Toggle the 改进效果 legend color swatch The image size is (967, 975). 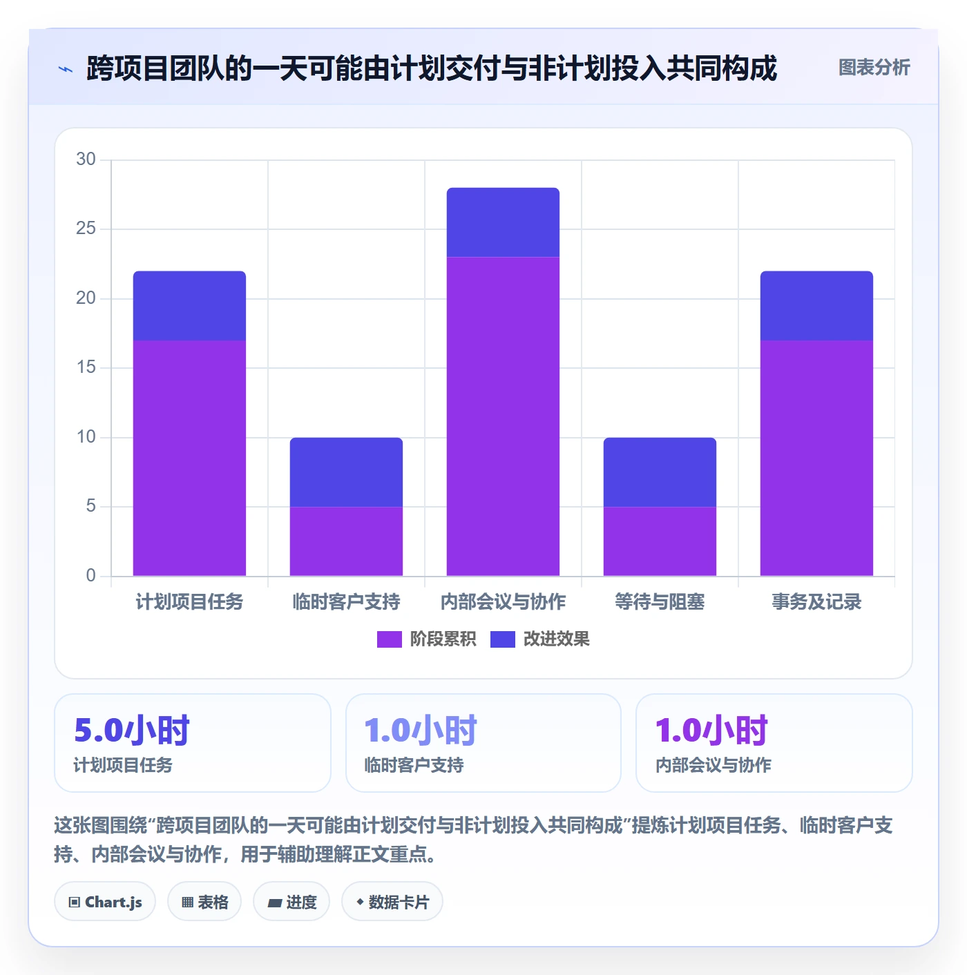click(503, 639)
